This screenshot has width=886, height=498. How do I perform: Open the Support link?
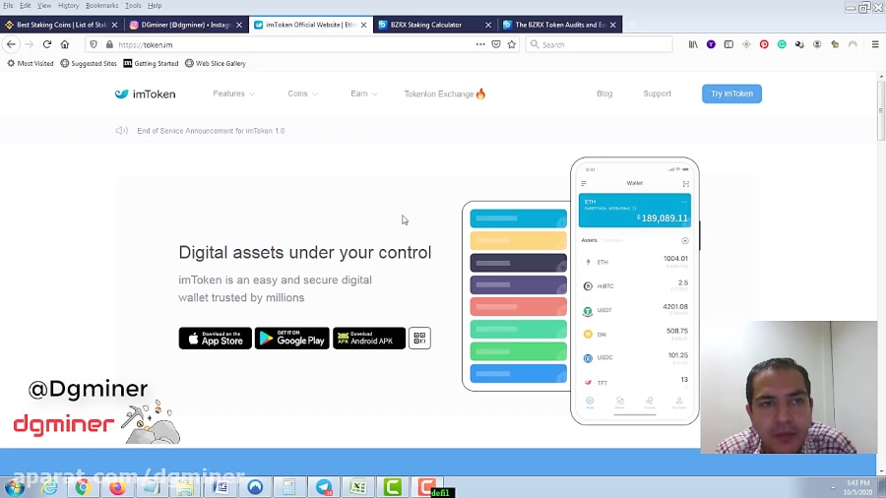tap(658, 93)
